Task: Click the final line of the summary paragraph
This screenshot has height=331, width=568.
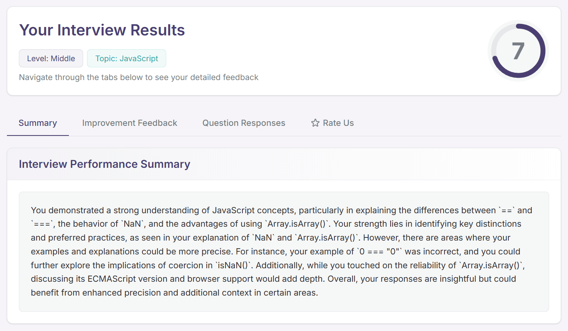Action: click(174, 293)
